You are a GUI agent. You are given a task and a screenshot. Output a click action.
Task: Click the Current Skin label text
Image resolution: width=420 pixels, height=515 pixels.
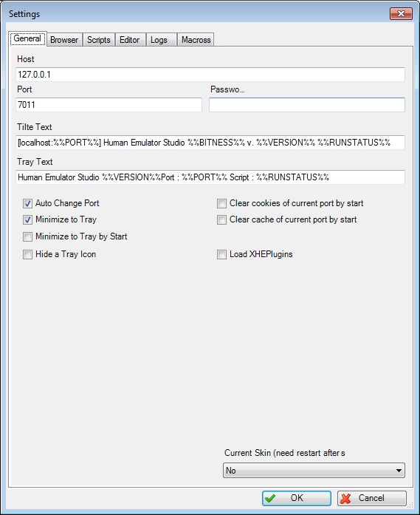pos(284,453)
